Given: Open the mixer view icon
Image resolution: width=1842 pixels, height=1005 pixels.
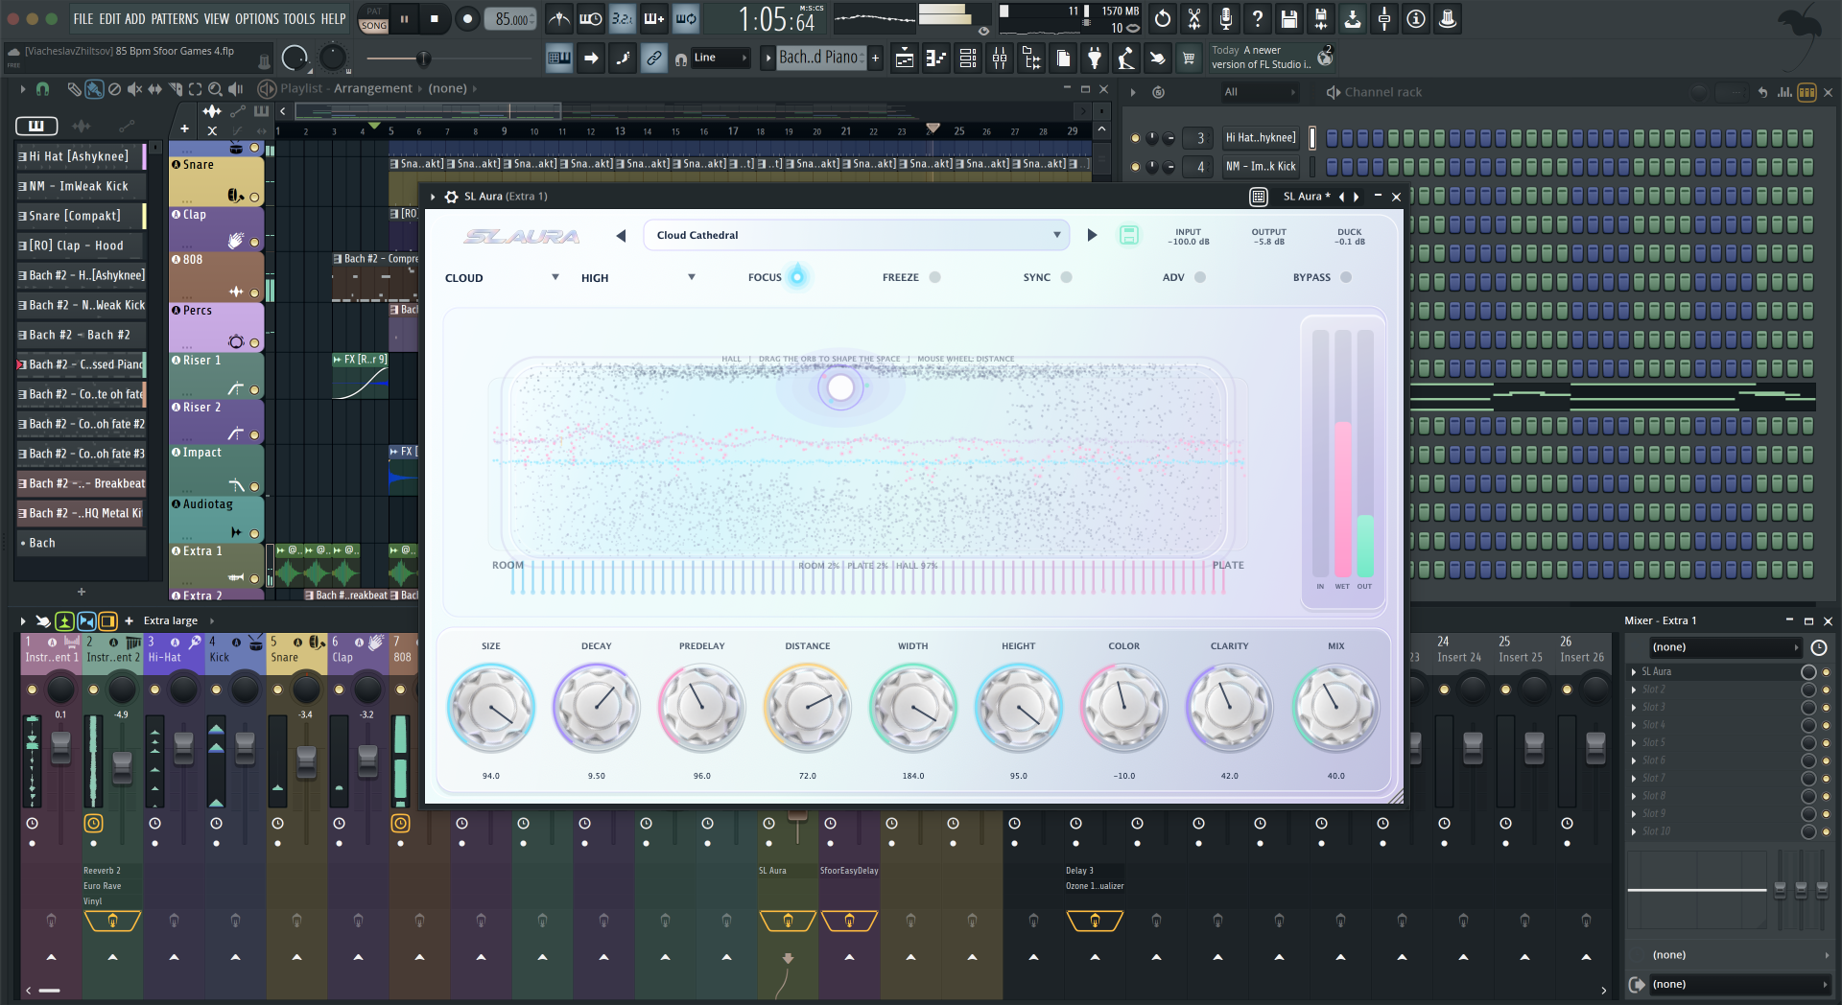Looking at the screenshot, I should (x=1000, y=58).
